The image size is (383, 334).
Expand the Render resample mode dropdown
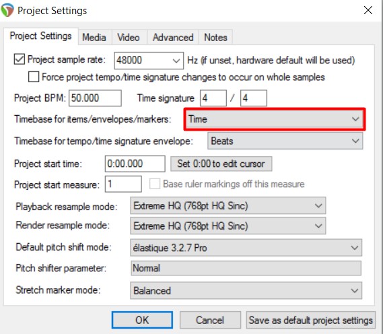coord(228,226)
